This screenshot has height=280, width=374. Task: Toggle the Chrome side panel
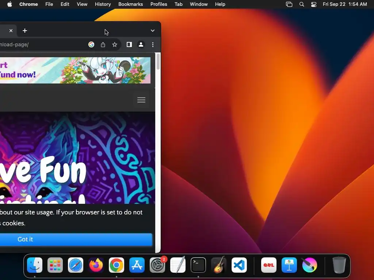(129, 44)
